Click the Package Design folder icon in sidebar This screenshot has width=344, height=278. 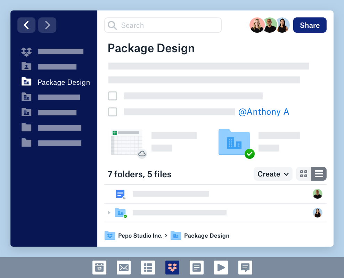pos(26,82)
